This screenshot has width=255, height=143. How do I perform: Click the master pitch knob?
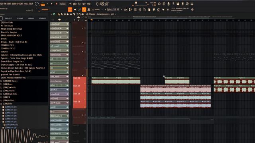[37, 10]
